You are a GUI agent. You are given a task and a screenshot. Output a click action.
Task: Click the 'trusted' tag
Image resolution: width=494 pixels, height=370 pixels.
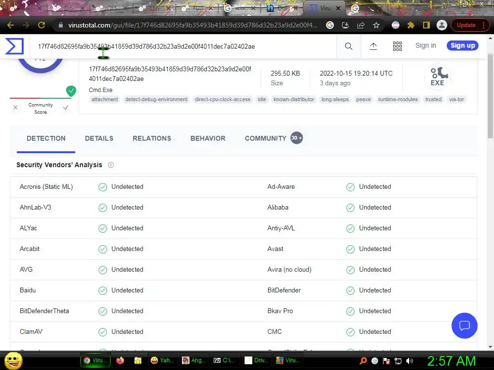click(433, 99)
